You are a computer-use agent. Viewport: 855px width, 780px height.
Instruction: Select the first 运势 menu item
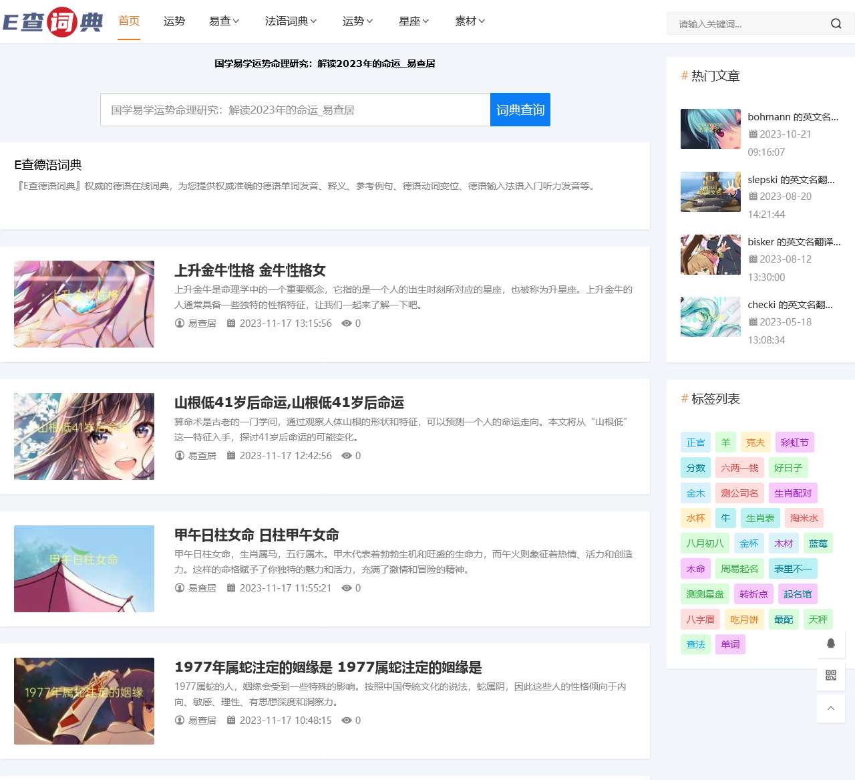[174, 21]
